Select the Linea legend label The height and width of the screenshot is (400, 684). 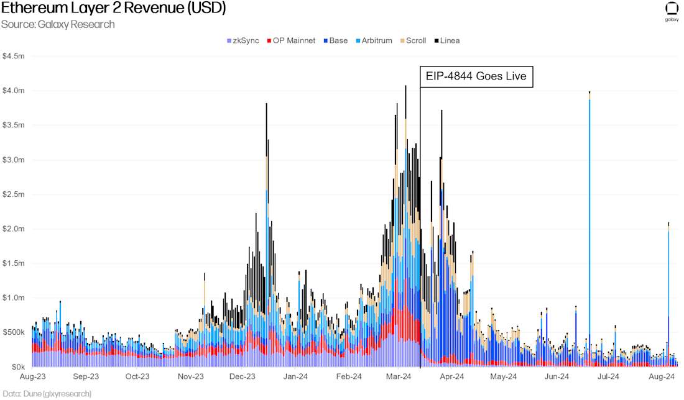pyautogui.click(x=450, y=40)
